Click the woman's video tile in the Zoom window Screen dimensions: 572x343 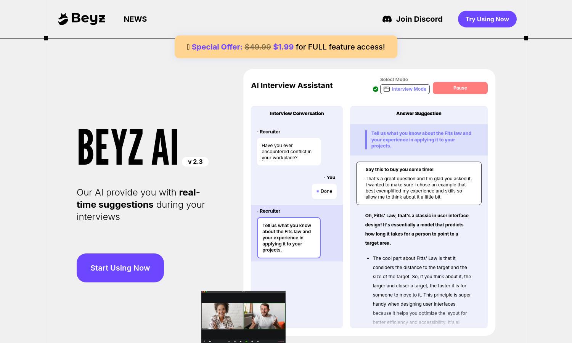pos(222,316)
